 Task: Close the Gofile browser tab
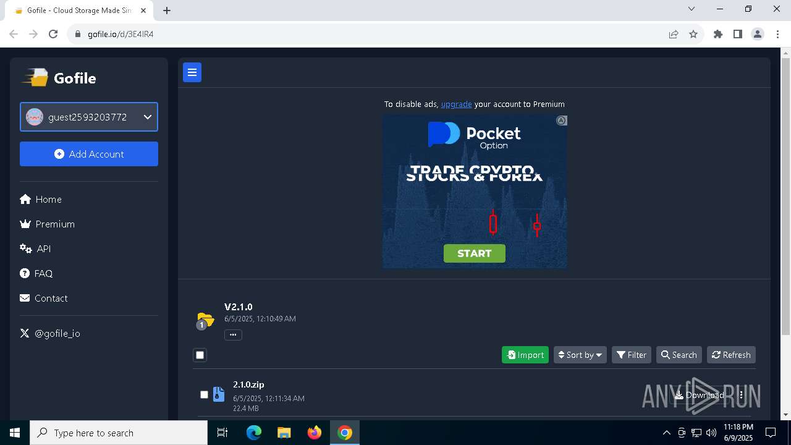[x=143, y=10]
